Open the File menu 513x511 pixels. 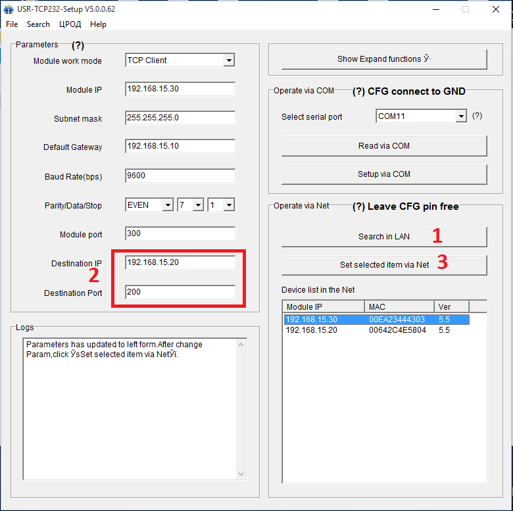click(x=12, y=24)
